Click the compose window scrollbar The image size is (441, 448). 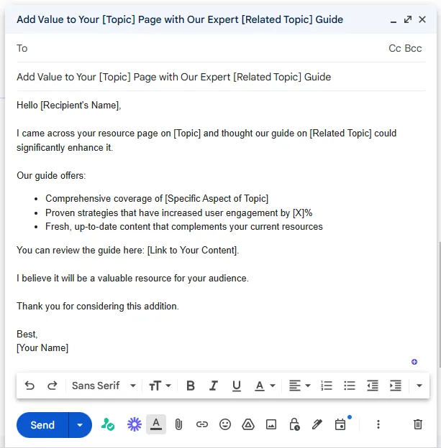tap(440, 304)
